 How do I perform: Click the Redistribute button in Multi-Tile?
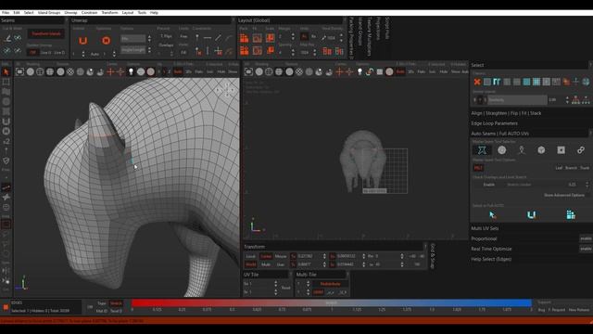(x=330, y=284)
